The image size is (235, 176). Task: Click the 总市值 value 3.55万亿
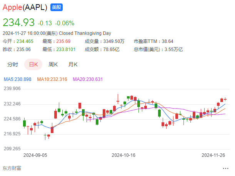click(x=173, y=49)
